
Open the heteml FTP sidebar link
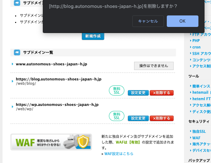click(202, 99)
